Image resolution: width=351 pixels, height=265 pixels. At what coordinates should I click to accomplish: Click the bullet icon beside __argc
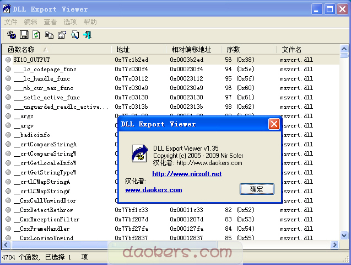[8, 116]
